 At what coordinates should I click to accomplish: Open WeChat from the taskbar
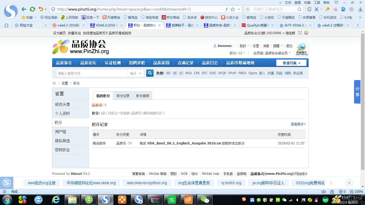(205, 199)
